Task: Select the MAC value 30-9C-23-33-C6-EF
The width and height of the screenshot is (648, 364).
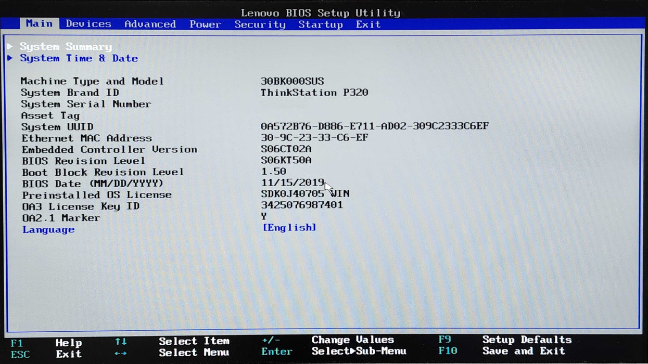Action: point(314,137)
